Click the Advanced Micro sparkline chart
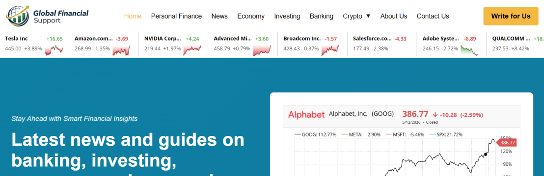The image size is (544, 176). coord(262,50)
